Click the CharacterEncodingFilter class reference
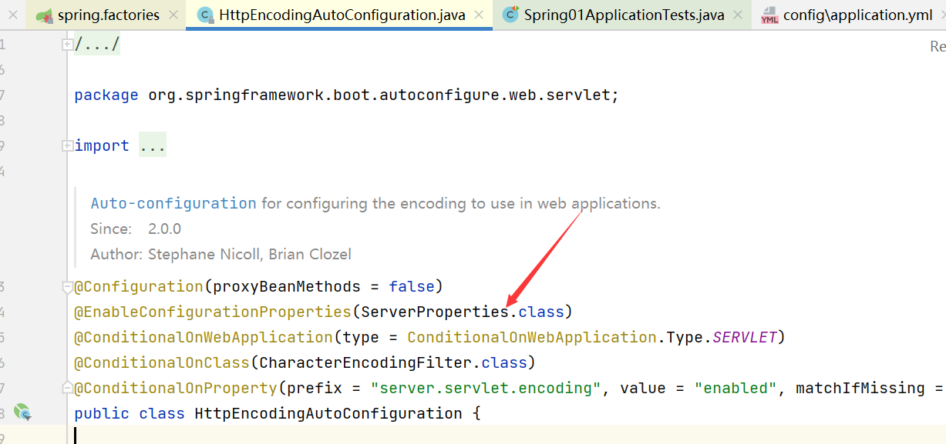The height and width of the screenshot is (444, 946). point(364,362)
